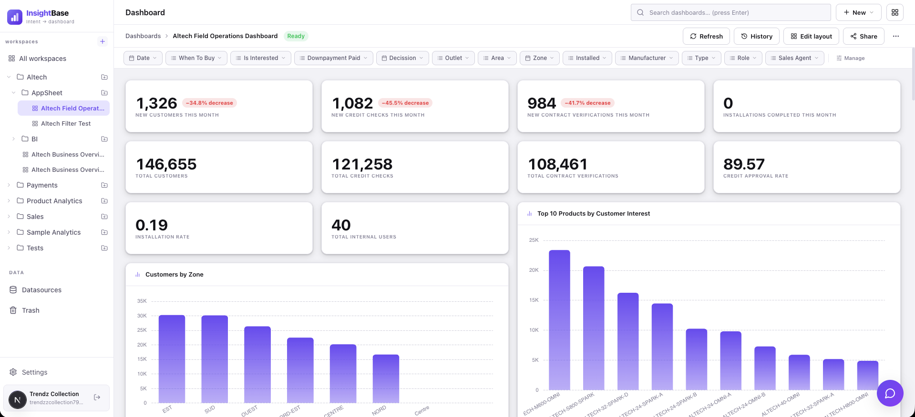Expand the Product Analytics folder

point(9,201)
